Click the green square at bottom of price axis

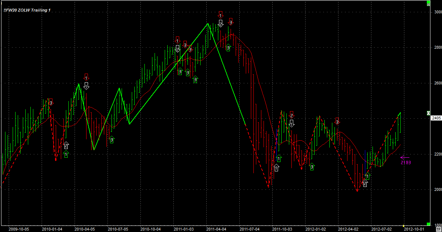tap(428, 224)
